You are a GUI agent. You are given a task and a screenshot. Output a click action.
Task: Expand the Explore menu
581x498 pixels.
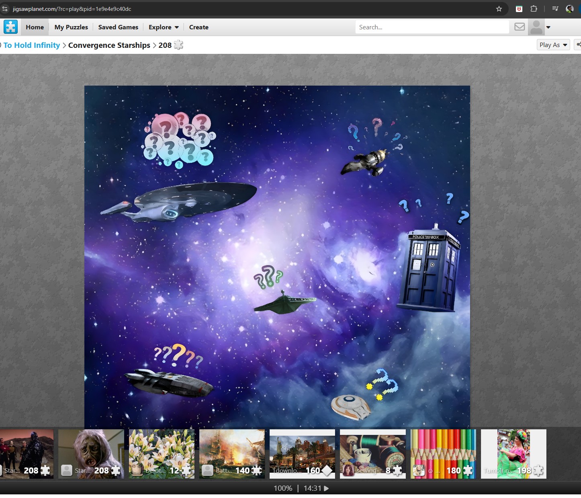pos(164,27)
